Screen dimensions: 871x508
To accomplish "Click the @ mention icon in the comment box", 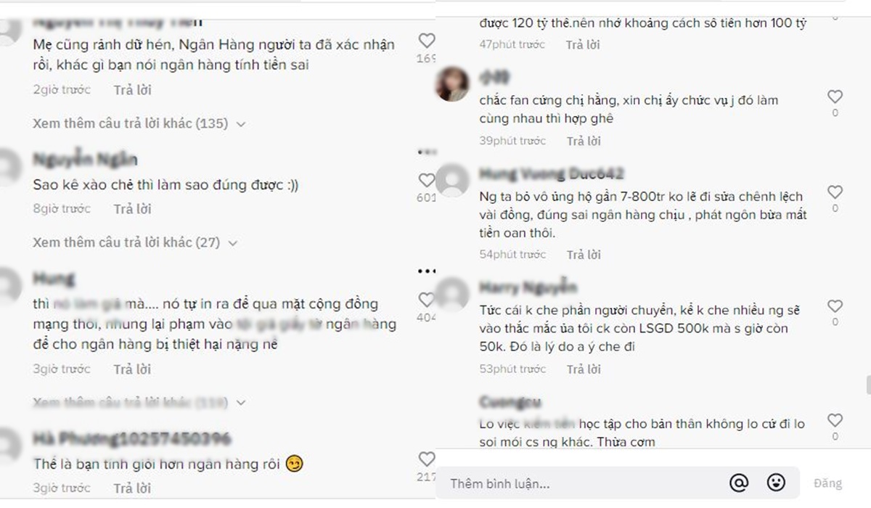I will click(x=739, y=483).
